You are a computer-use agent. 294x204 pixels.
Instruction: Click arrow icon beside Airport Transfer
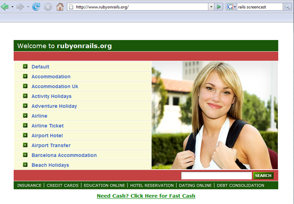pos(25,145)
